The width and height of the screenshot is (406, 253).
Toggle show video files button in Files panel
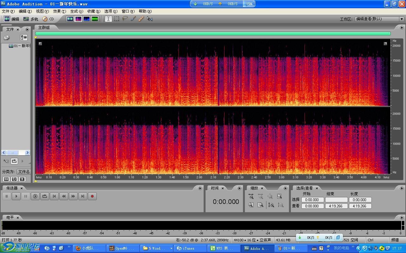[22, 179]
